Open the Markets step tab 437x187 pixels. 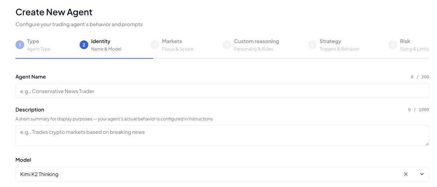(172, 45)
